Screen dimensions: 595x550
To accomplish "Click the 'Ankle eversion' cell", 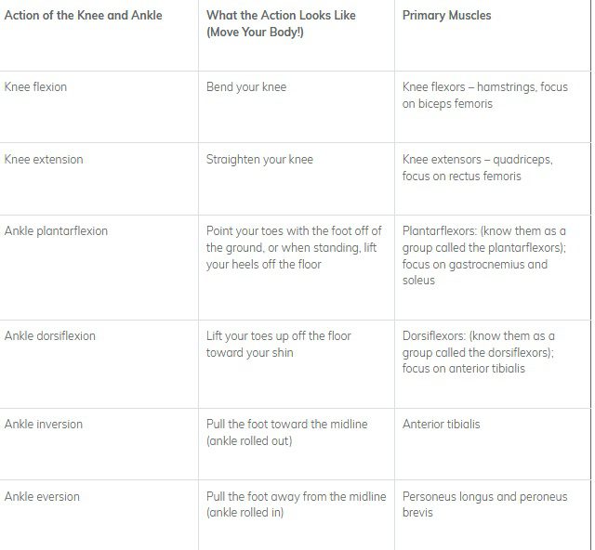I will click(43, 497).
